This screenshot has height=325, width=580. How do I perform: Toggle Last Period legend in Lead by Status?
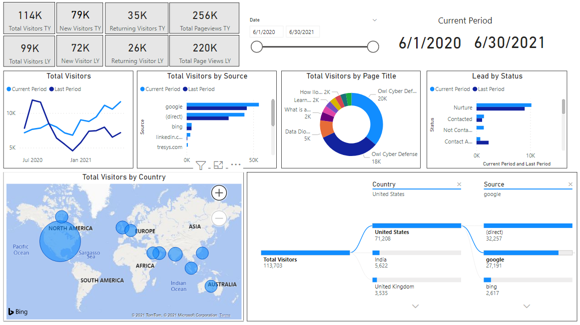point(488,89)
